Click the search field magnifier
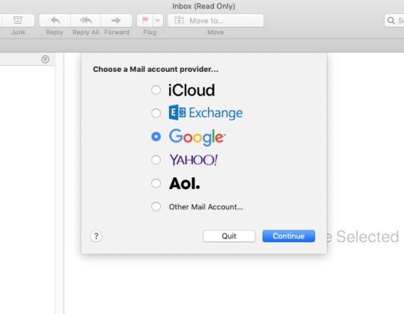 tap(391, 20)
